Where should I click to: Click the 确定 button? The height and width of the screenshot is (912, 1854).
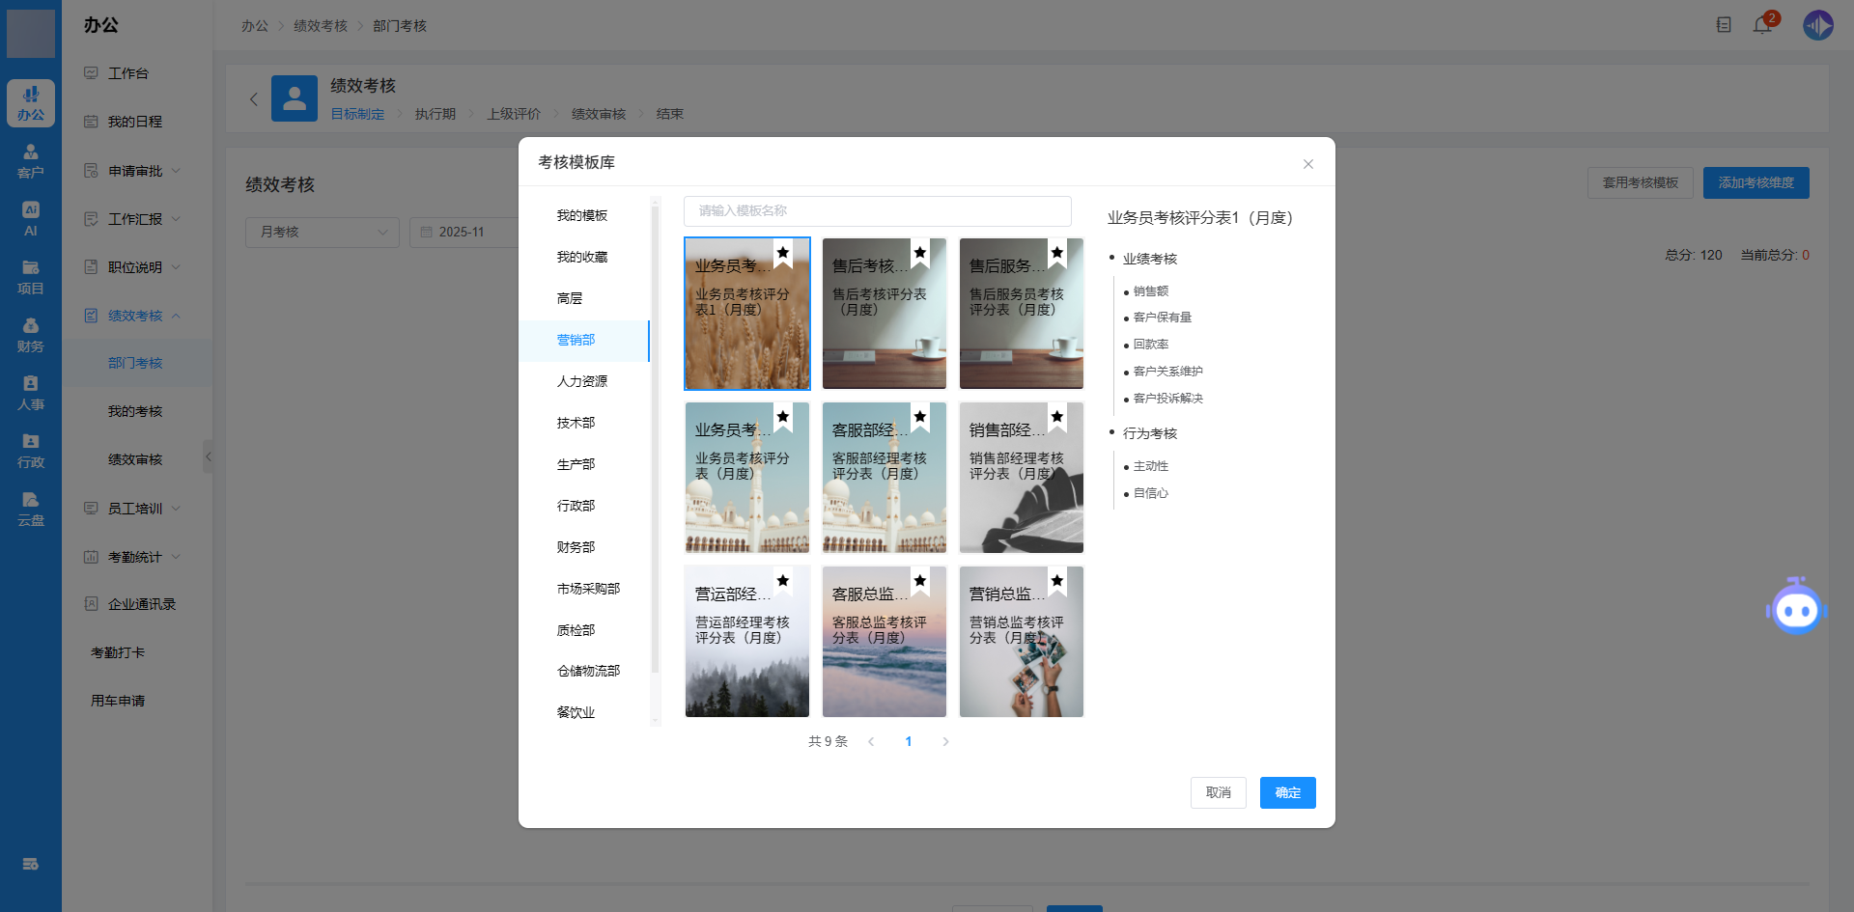1287,792
